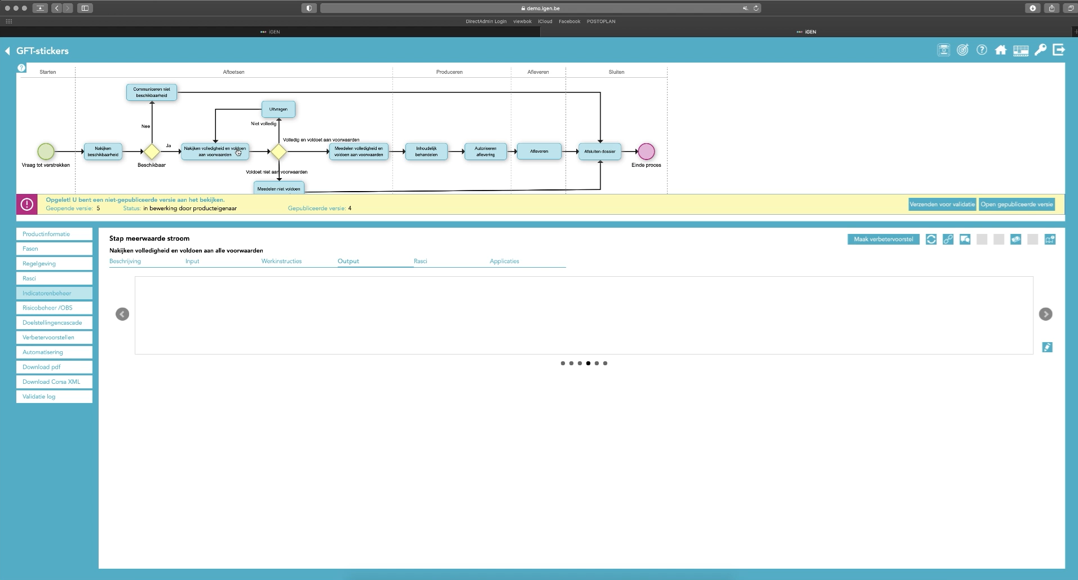
Task: Open the comments speech bubble icon
Action: click(965, 240)
